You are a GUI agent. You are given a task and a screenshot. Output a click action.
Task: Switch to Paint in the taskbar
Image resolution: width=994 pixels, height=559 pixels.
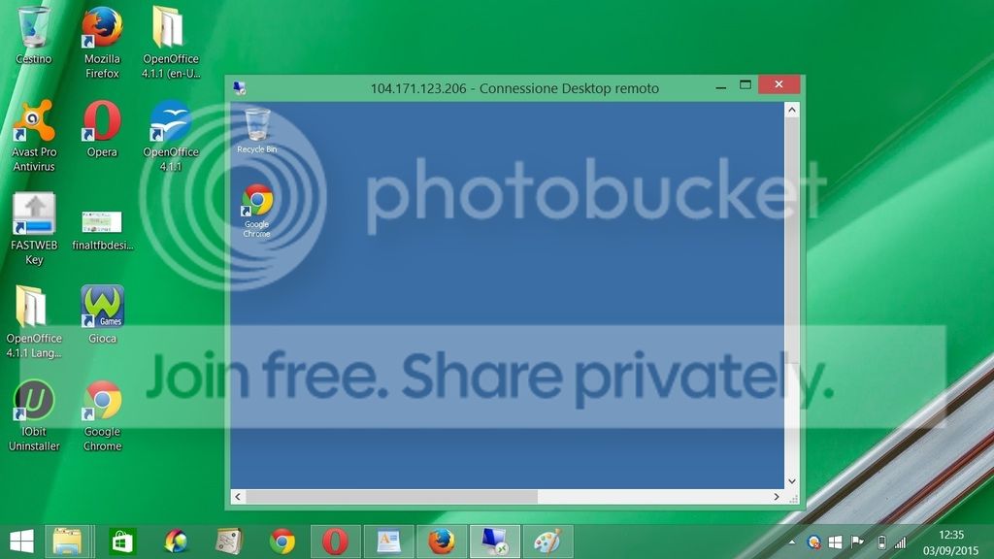pyautogui.click(x=547, y=542)
